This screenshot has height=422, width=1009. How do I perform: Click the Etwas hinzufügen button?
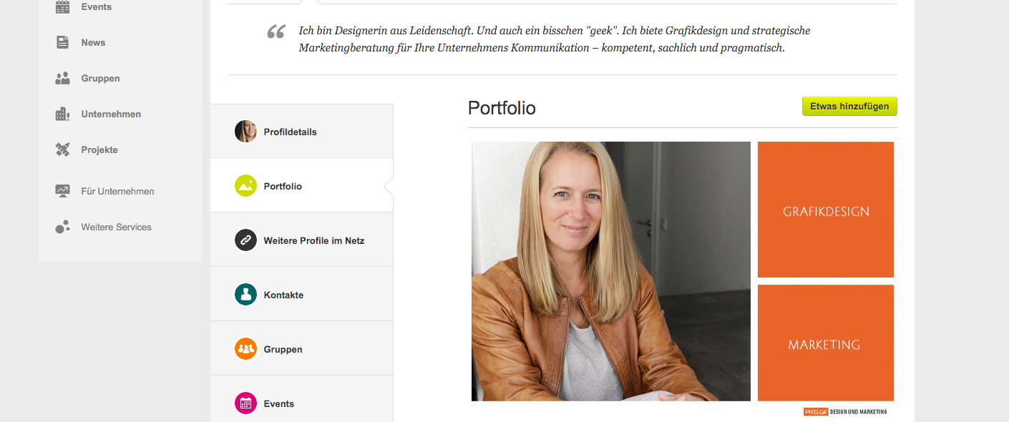point(849,107)
